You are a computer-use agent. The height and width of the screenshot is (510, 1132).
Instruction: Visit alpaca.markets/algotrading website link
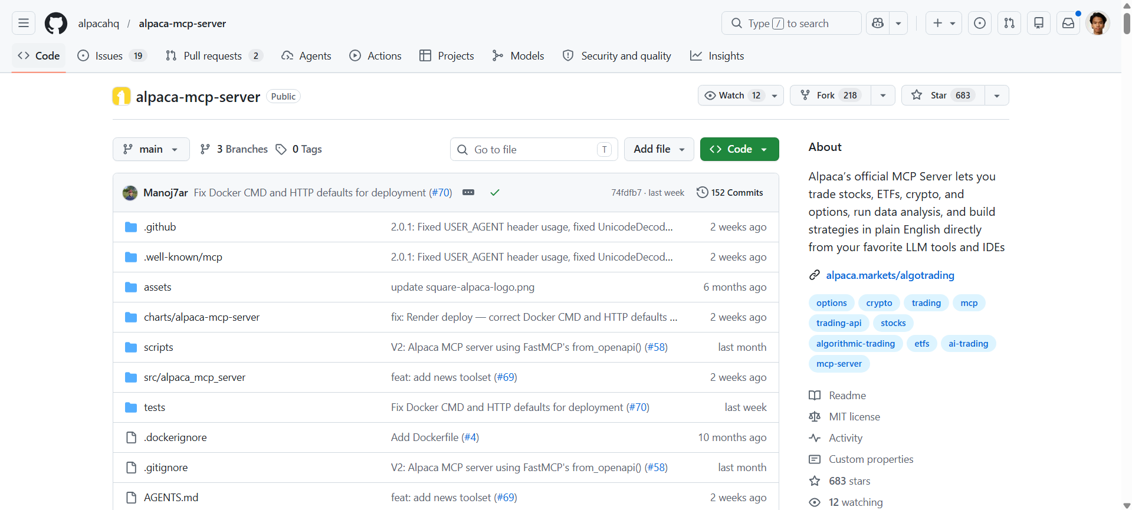[x=890, y=275]
